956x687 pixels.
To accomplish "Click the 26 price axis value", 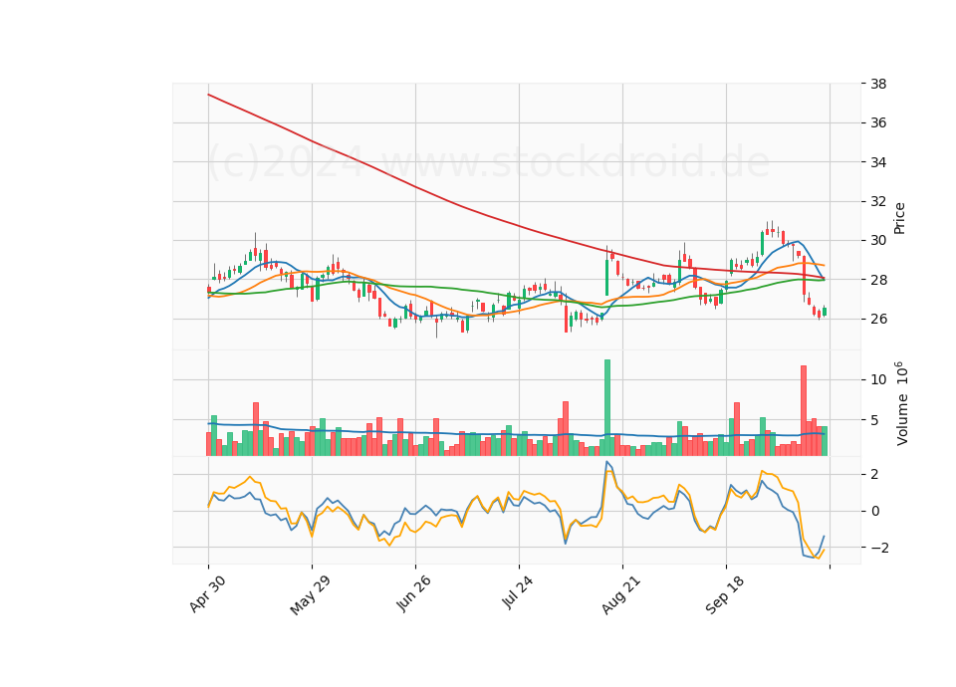I will tap(878, 319).
